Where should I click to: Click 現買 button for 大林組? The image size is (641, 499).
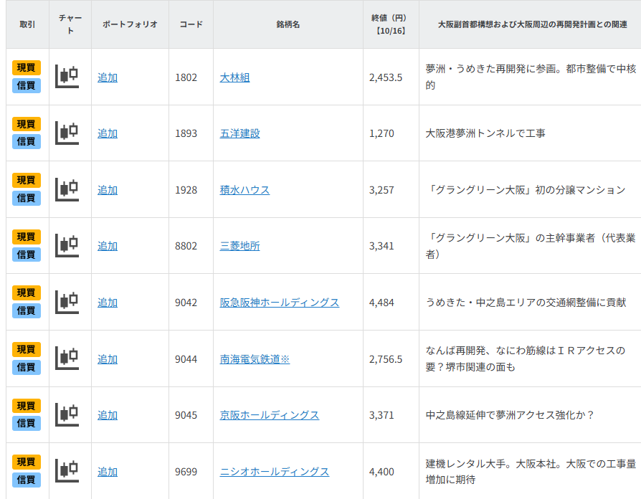pyautogui.click(x=27, y=68)
